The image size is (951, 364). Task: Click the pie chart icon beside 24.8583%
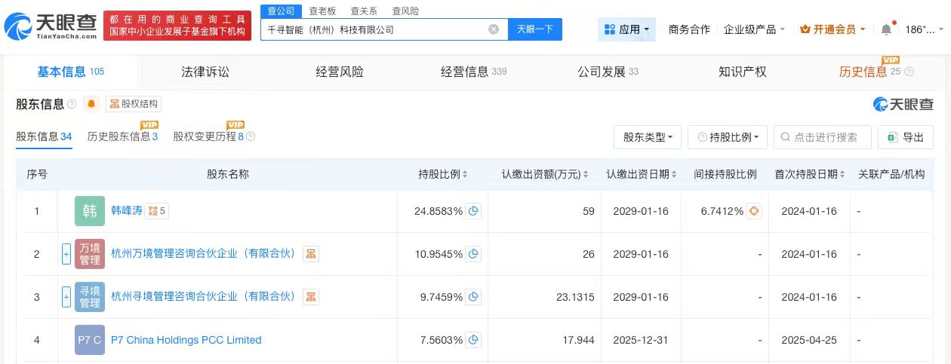(x=473, y=211)
